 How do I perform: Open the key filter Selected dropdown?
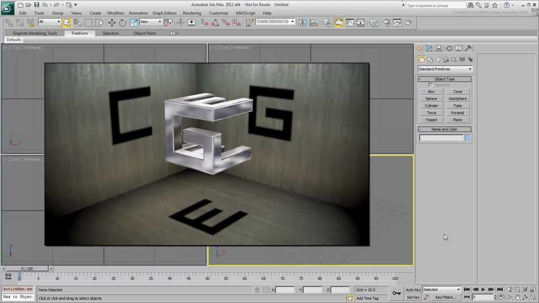point(441,290)
